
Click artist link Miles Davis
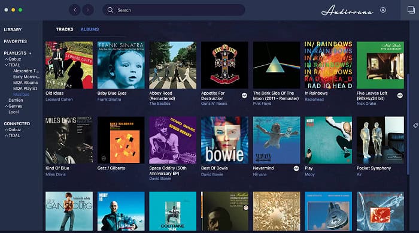coord(55,174)
